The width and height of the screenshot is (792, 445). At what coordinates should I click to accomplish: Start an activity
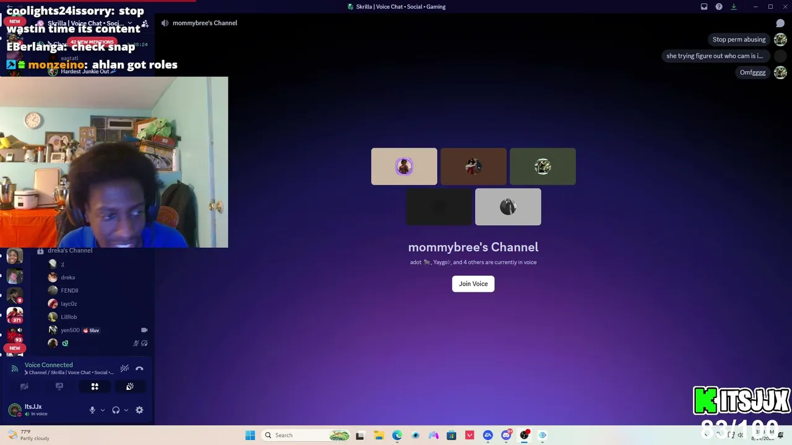click(95, 386)
